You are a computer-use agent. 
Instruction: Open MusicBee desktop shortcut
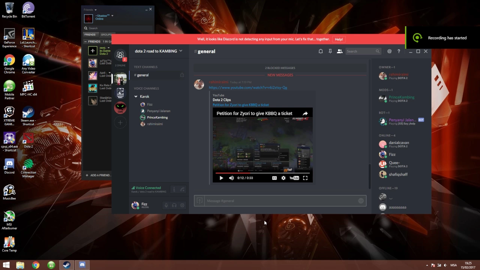(9, 192)
